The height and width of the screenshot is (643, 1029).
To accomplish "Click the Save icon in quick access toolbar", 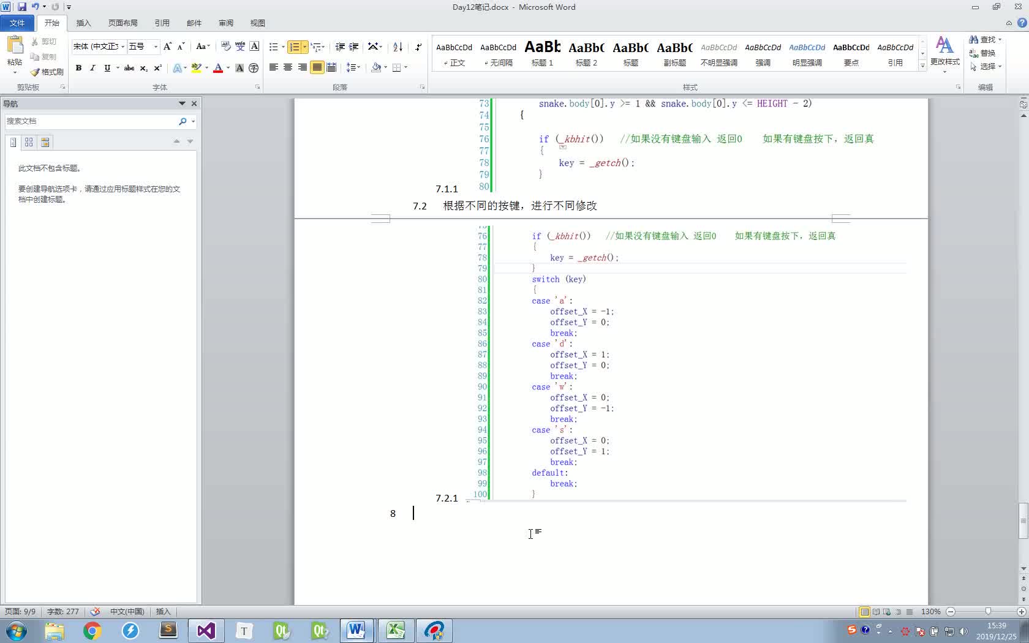I will click(22, 7).
